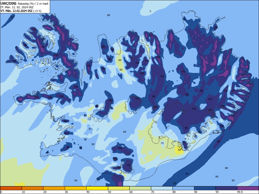Screen dimensions: 259x194
Task: Click the humidity value 86 over the sea
Action: pyautogui.click(x=109, y=15)
